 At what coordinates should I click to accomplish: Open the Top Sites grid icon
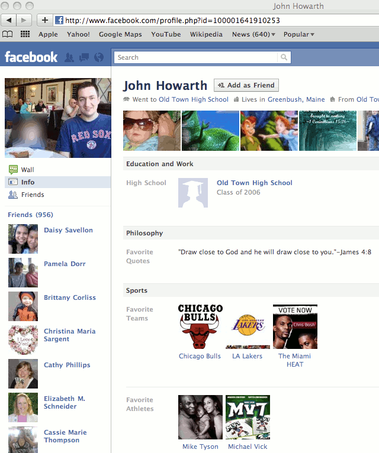coord(25,34)
